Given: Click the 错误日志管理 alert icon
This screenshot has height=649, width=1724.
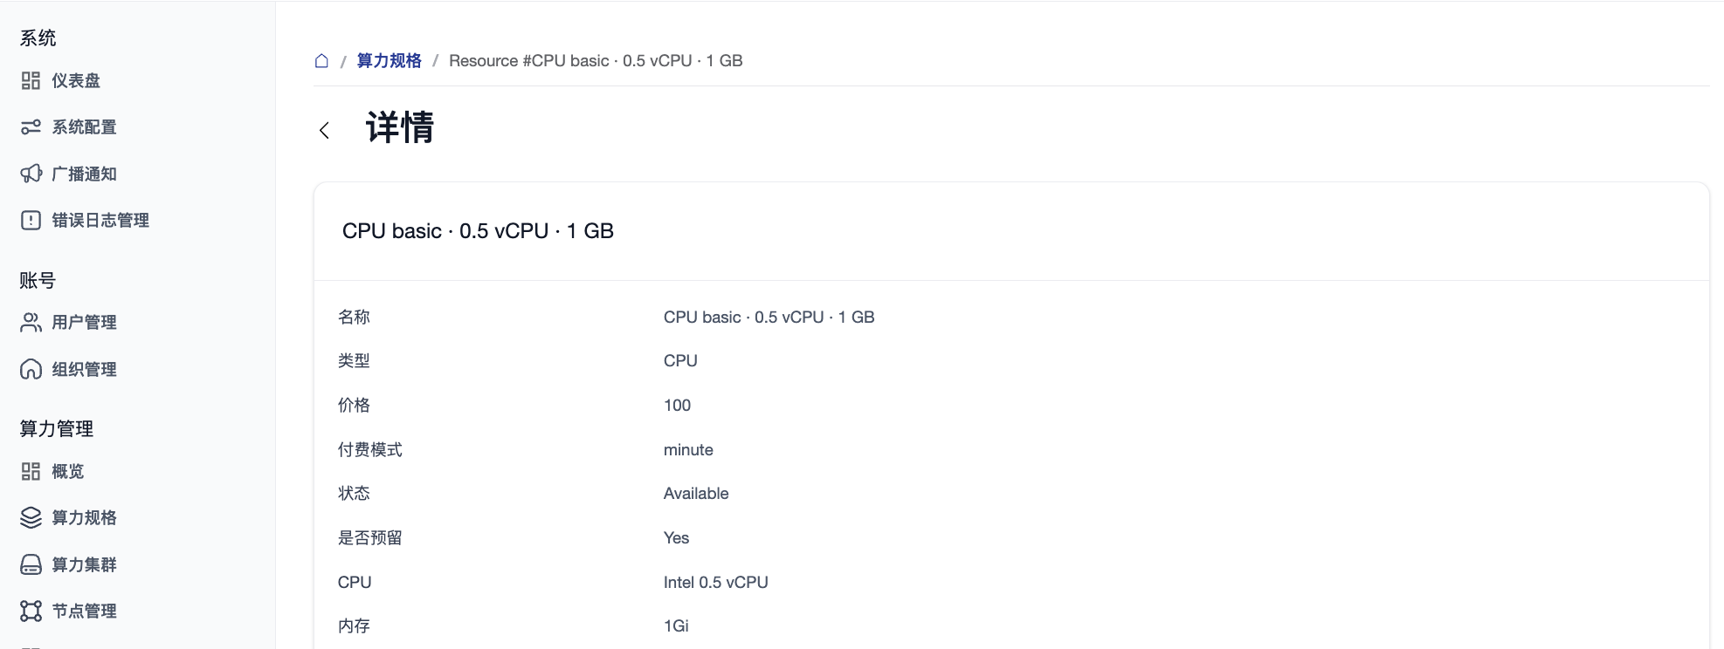Looking at the screenshot, I should click(31, 221).
